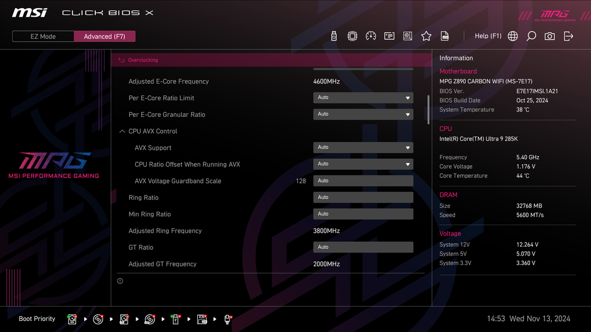Open the speedometer gauge icon
The width and height of the screenshot is (591, 332).
(x=371, y=36)
